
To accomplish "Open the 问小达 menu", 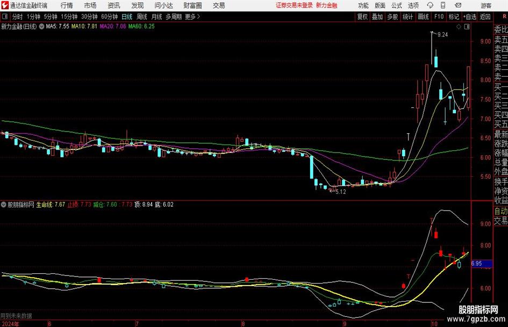I will [x=163, y=5].
